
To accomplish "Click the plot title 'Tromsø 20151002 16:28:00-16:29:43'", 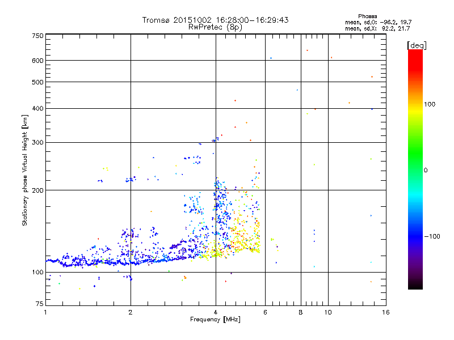I will coord(215,20).
